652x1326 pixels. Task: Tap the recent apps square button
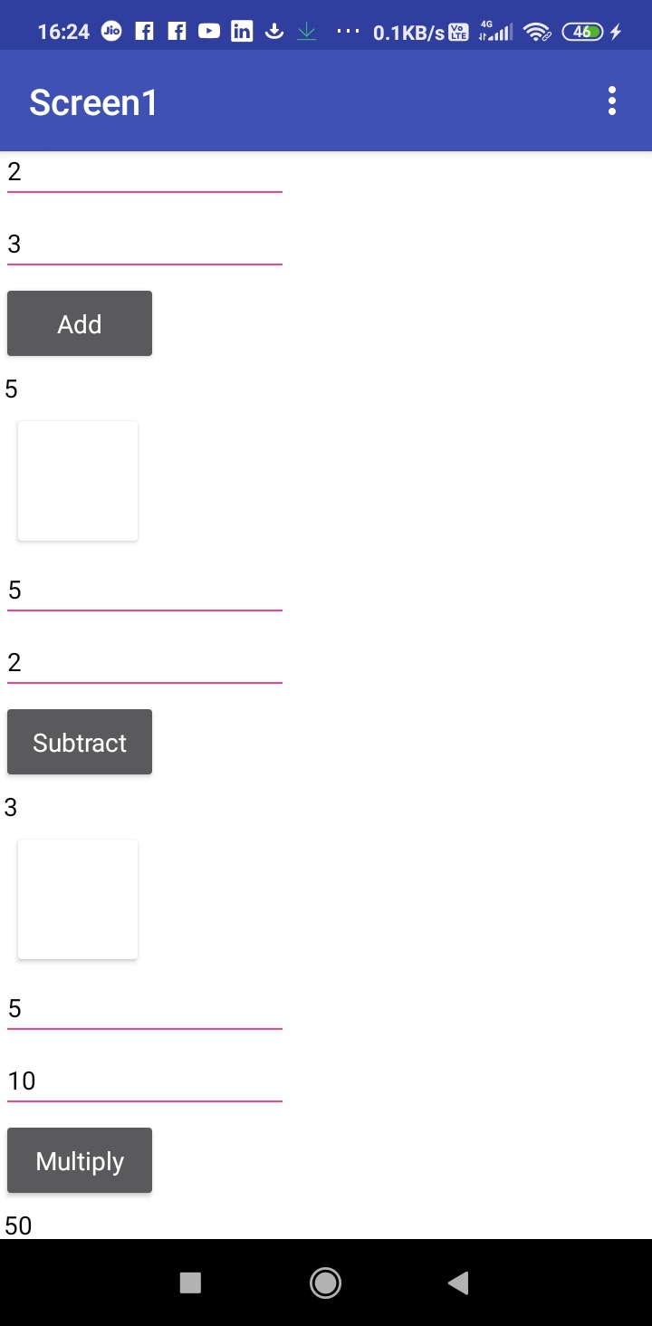coord(190,1282)
